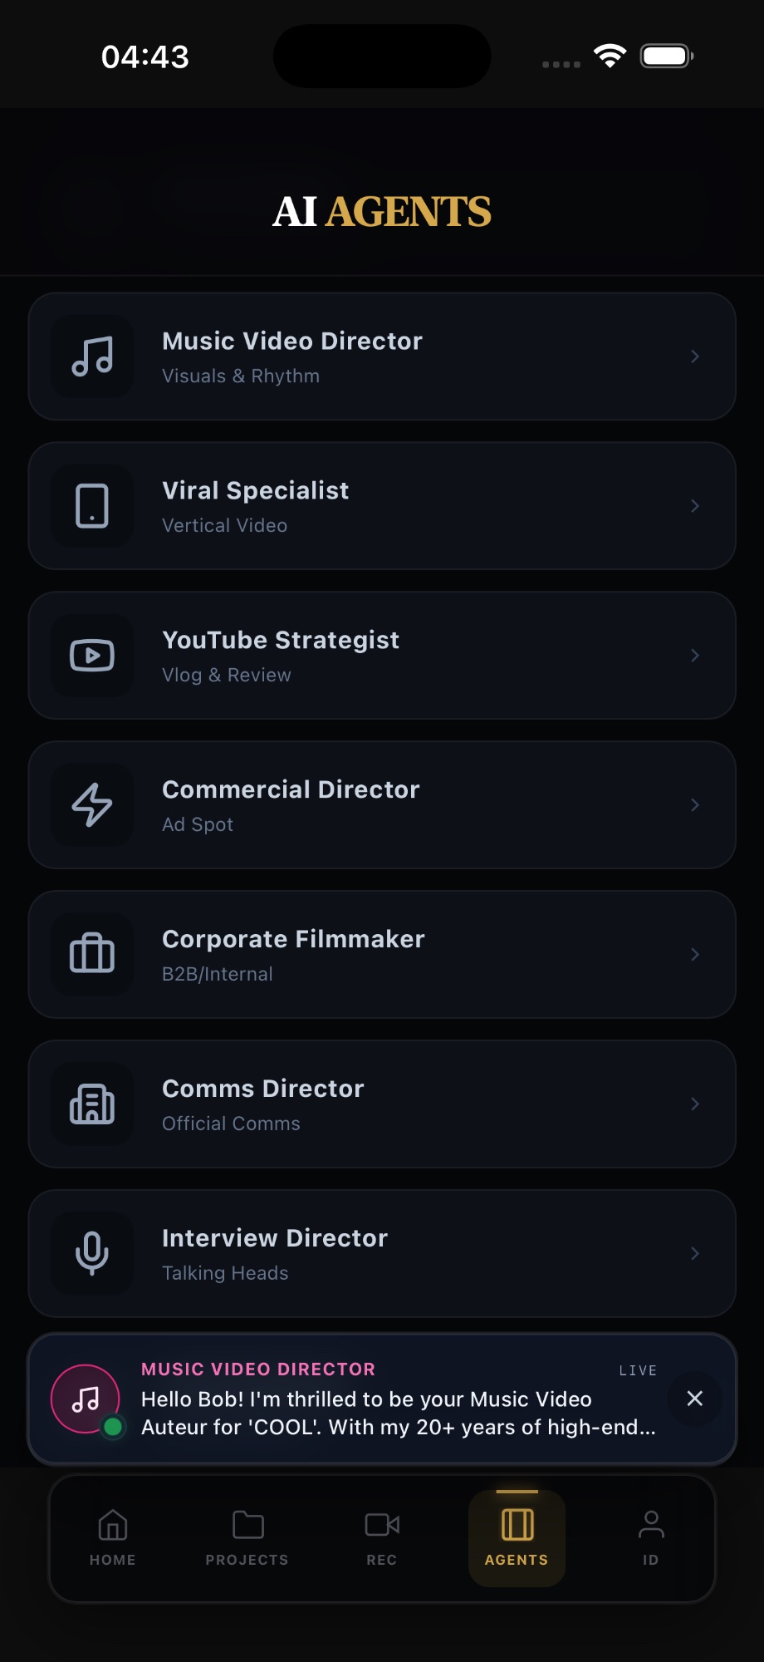Dismiss the live Music Video Director banner
This screenshot has width=764, height=1662.
pos(695,1399)
